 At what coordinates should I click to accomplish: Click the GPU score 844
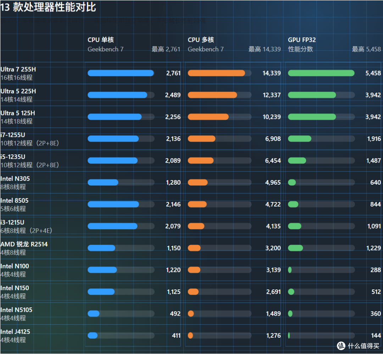click(x=376, y=204)
